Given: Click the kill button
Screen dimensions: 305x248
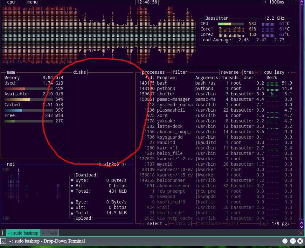Looking at the screenshot, I should click(x=233, y=224).
